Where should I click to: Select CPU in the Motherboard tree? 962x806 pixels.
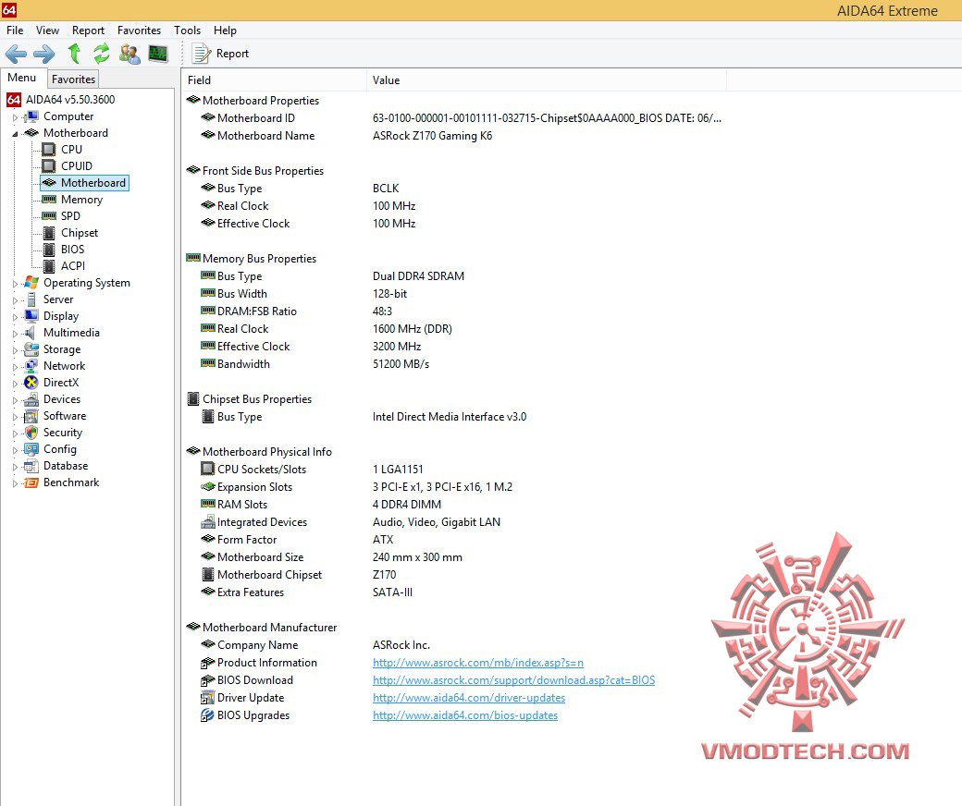click(71, 150)
